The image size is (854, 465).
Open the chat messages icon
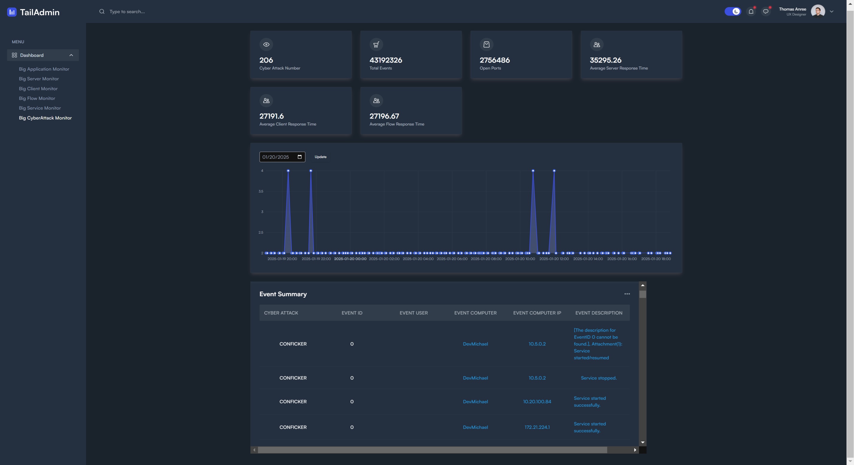tap(765, 12)
